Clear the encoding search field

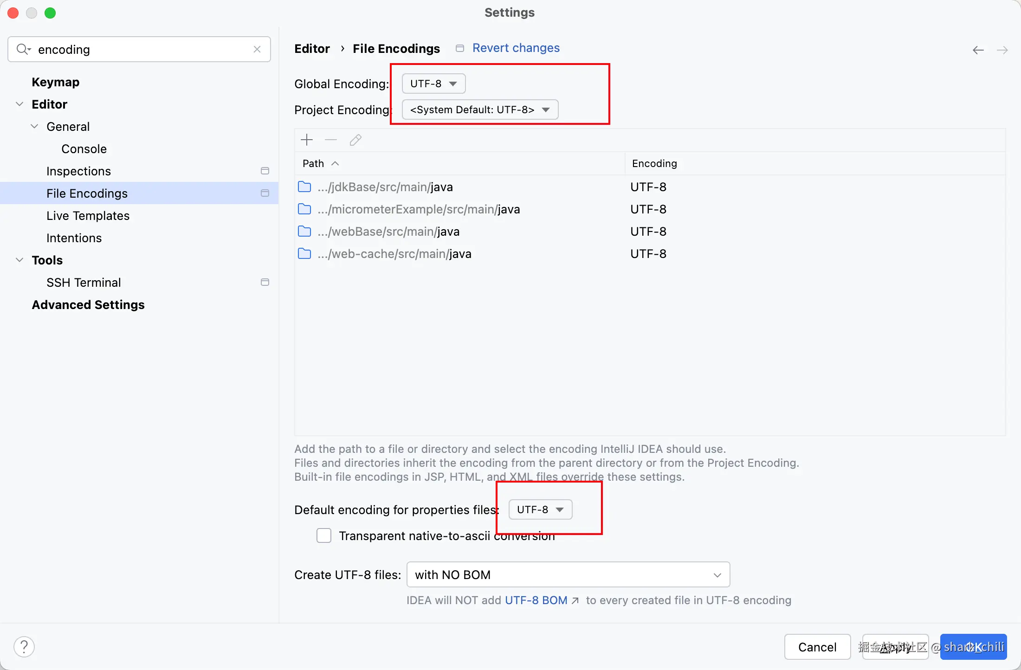pos(257,49)
